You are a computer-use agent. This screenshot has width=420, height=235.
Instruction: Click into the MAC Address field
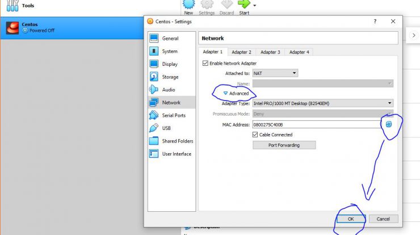tap(316, 125)
